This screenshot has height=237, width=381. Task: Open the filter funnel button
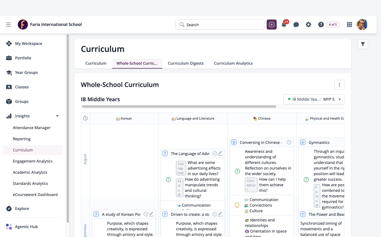[x=363, y=44]
